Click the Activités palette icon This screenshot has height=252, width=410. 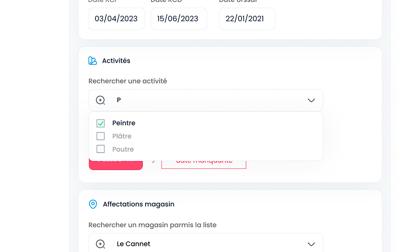tap(93, 61)
